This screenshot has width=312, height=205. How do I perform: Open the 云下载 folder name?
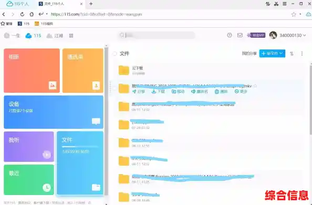(137, 68)
